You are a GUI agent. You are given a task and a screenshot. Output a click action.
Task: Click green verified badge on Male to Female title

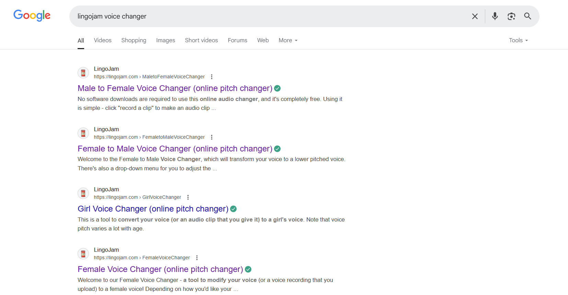(277, 89)
